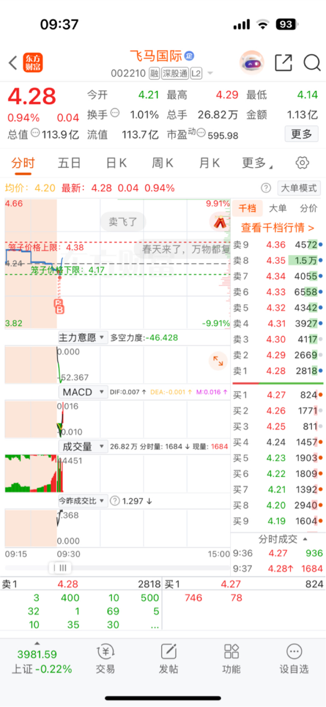Screen dimensions: 326x707
Task: Select the 卖8 row at 4.35
Action: [x=278, y=261]
